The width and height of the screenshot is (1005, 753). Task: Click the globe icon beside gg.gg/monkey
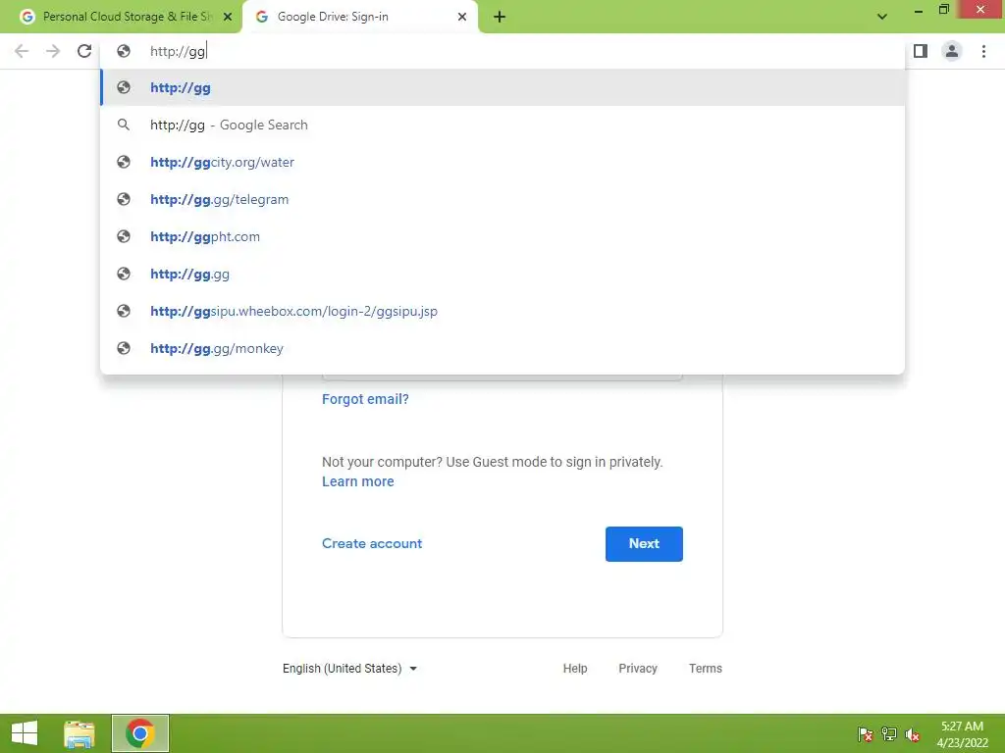point(124,348)
